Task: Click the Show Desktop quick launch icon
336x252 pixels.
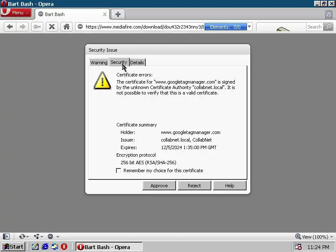Action: pos(55,247)
